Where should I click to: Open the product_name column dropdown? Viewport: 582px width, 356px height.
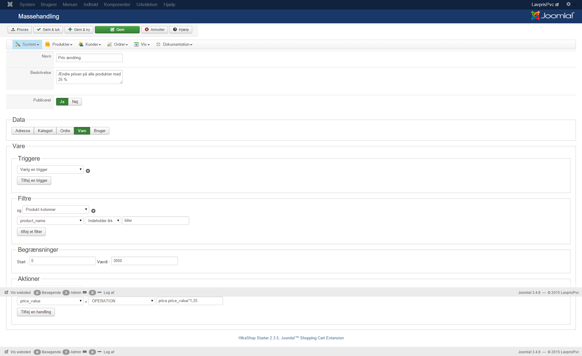pos(50,221)
